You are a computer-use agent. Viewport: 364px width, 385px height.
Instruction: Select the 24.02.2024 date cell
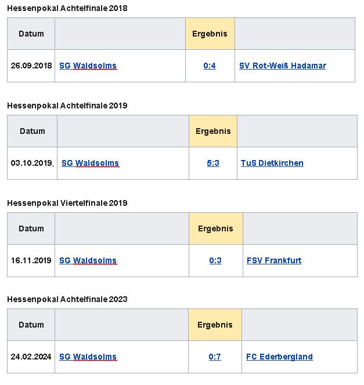click(31, 357)
